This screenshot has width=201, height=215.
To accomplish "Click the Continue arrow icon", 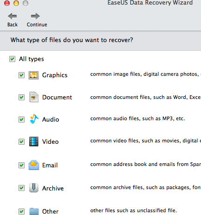I will 35,16.
